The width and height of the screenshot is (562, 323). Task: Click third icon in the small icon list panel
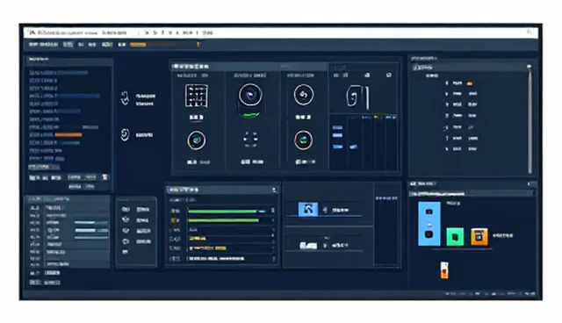point(126,231)
